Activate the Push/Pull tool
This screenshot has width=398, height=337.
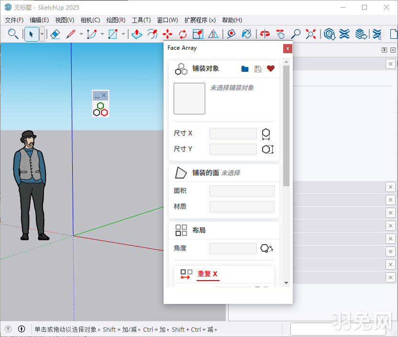click(x=136, y=34)
